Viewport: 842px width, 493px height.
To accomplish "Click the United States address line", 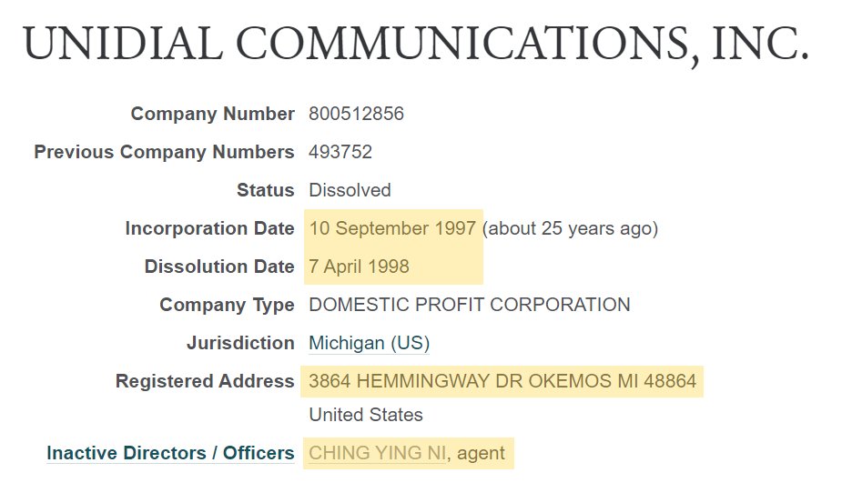I will (366, 415).
